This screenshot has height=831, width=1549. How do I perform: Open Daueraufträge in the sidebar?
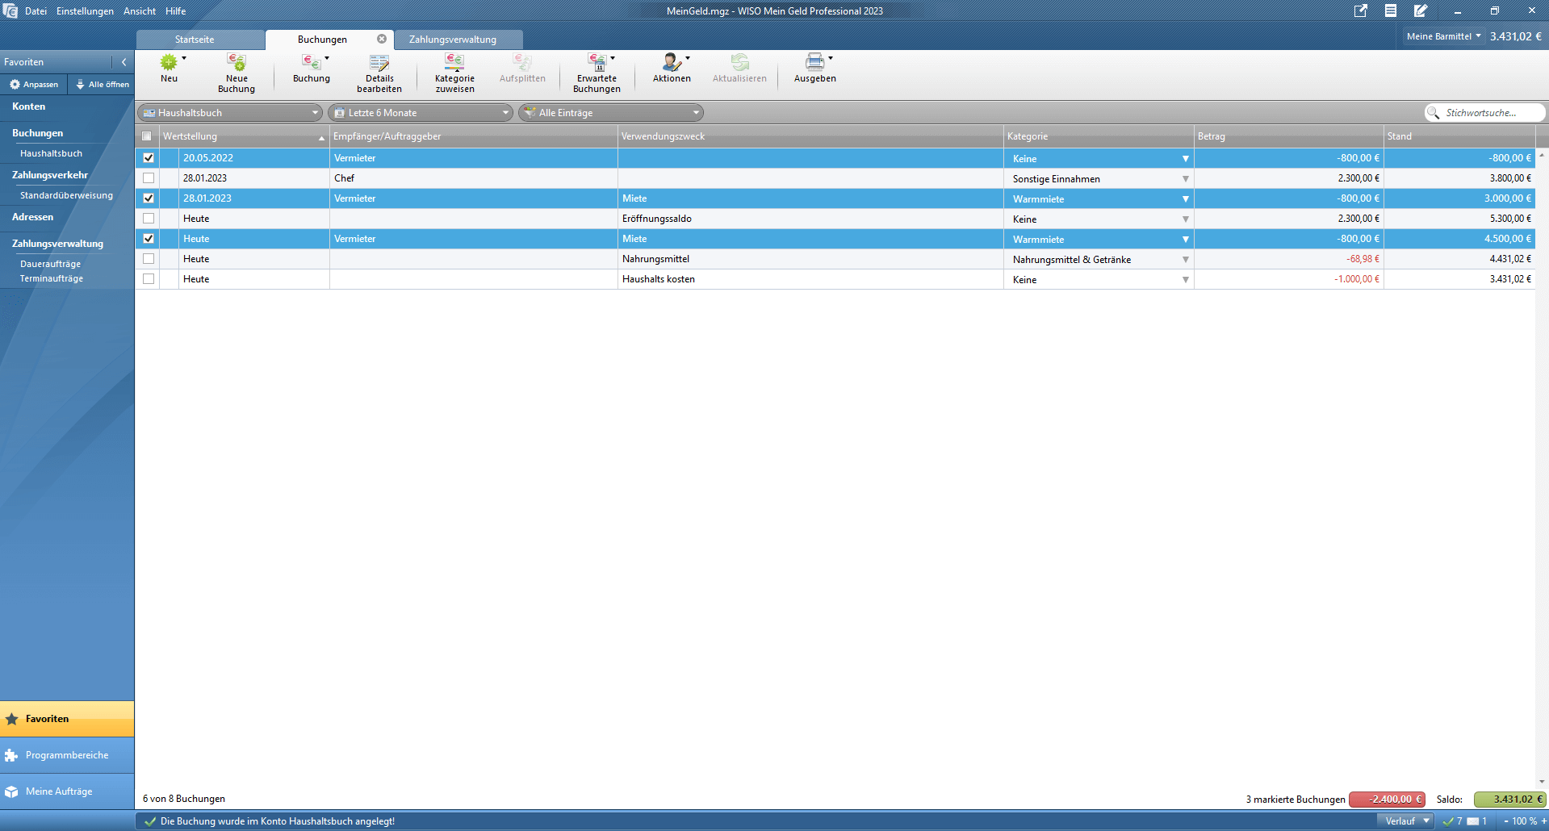pos(50,264)
